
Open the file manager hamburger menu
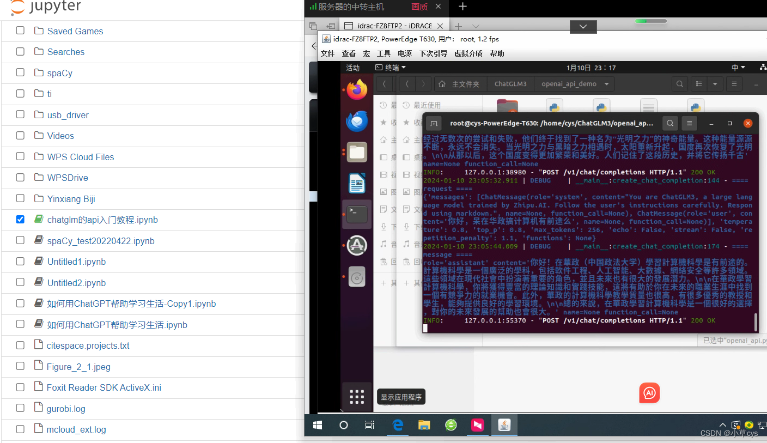734,84
